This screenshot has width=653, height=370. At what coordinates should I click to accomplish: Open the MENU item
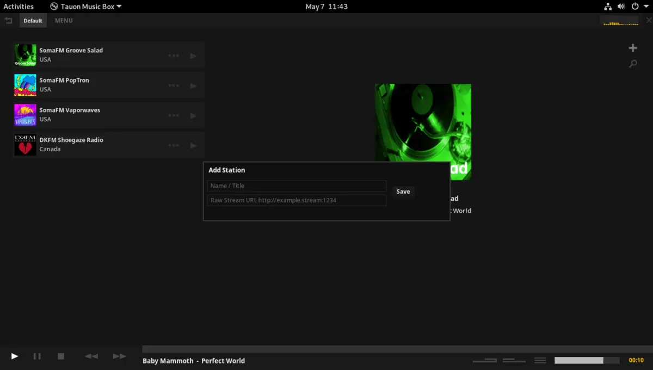(x=64, y=21)
